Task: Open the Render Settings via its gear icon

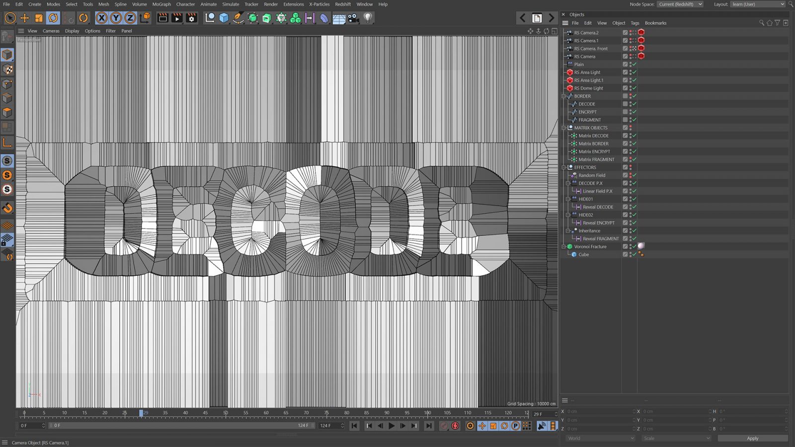Action: click(x=191, y=18)
